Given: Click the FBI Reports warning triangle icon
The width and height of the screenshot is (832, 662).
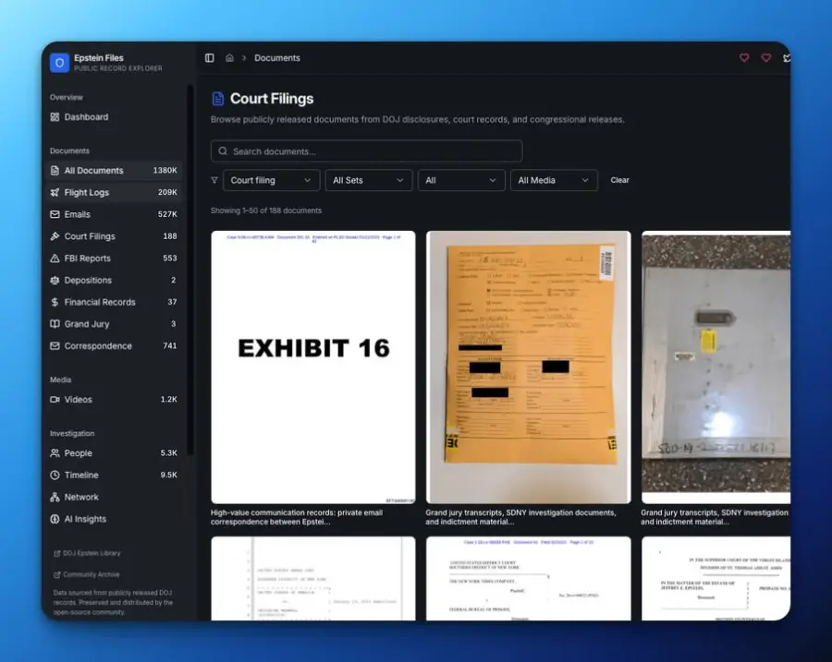Looking at the screenshot, I should tap(55, 259).
